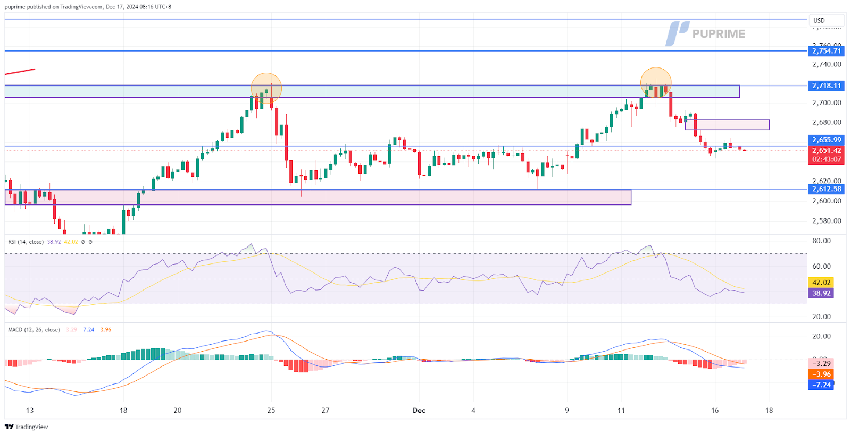851x435 pixels.
Task: Click the 27 date label on time axis
Action: 326,411
